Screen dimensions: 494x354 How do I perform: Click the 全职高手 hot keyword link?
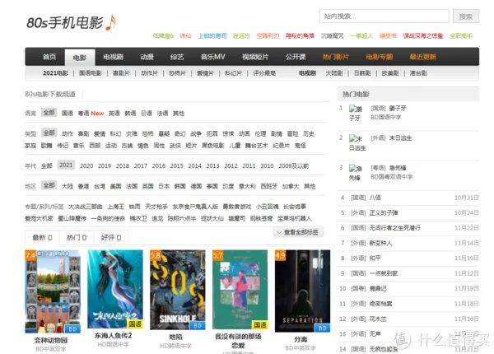(x=461, y=36)
